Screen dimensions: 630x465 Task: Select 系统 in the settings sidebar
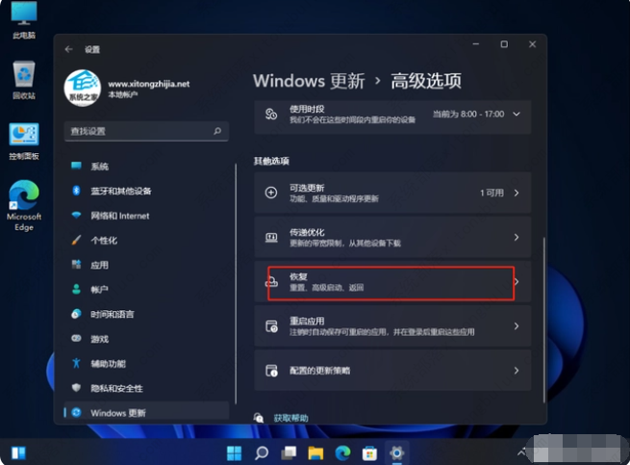click(99, 167)
